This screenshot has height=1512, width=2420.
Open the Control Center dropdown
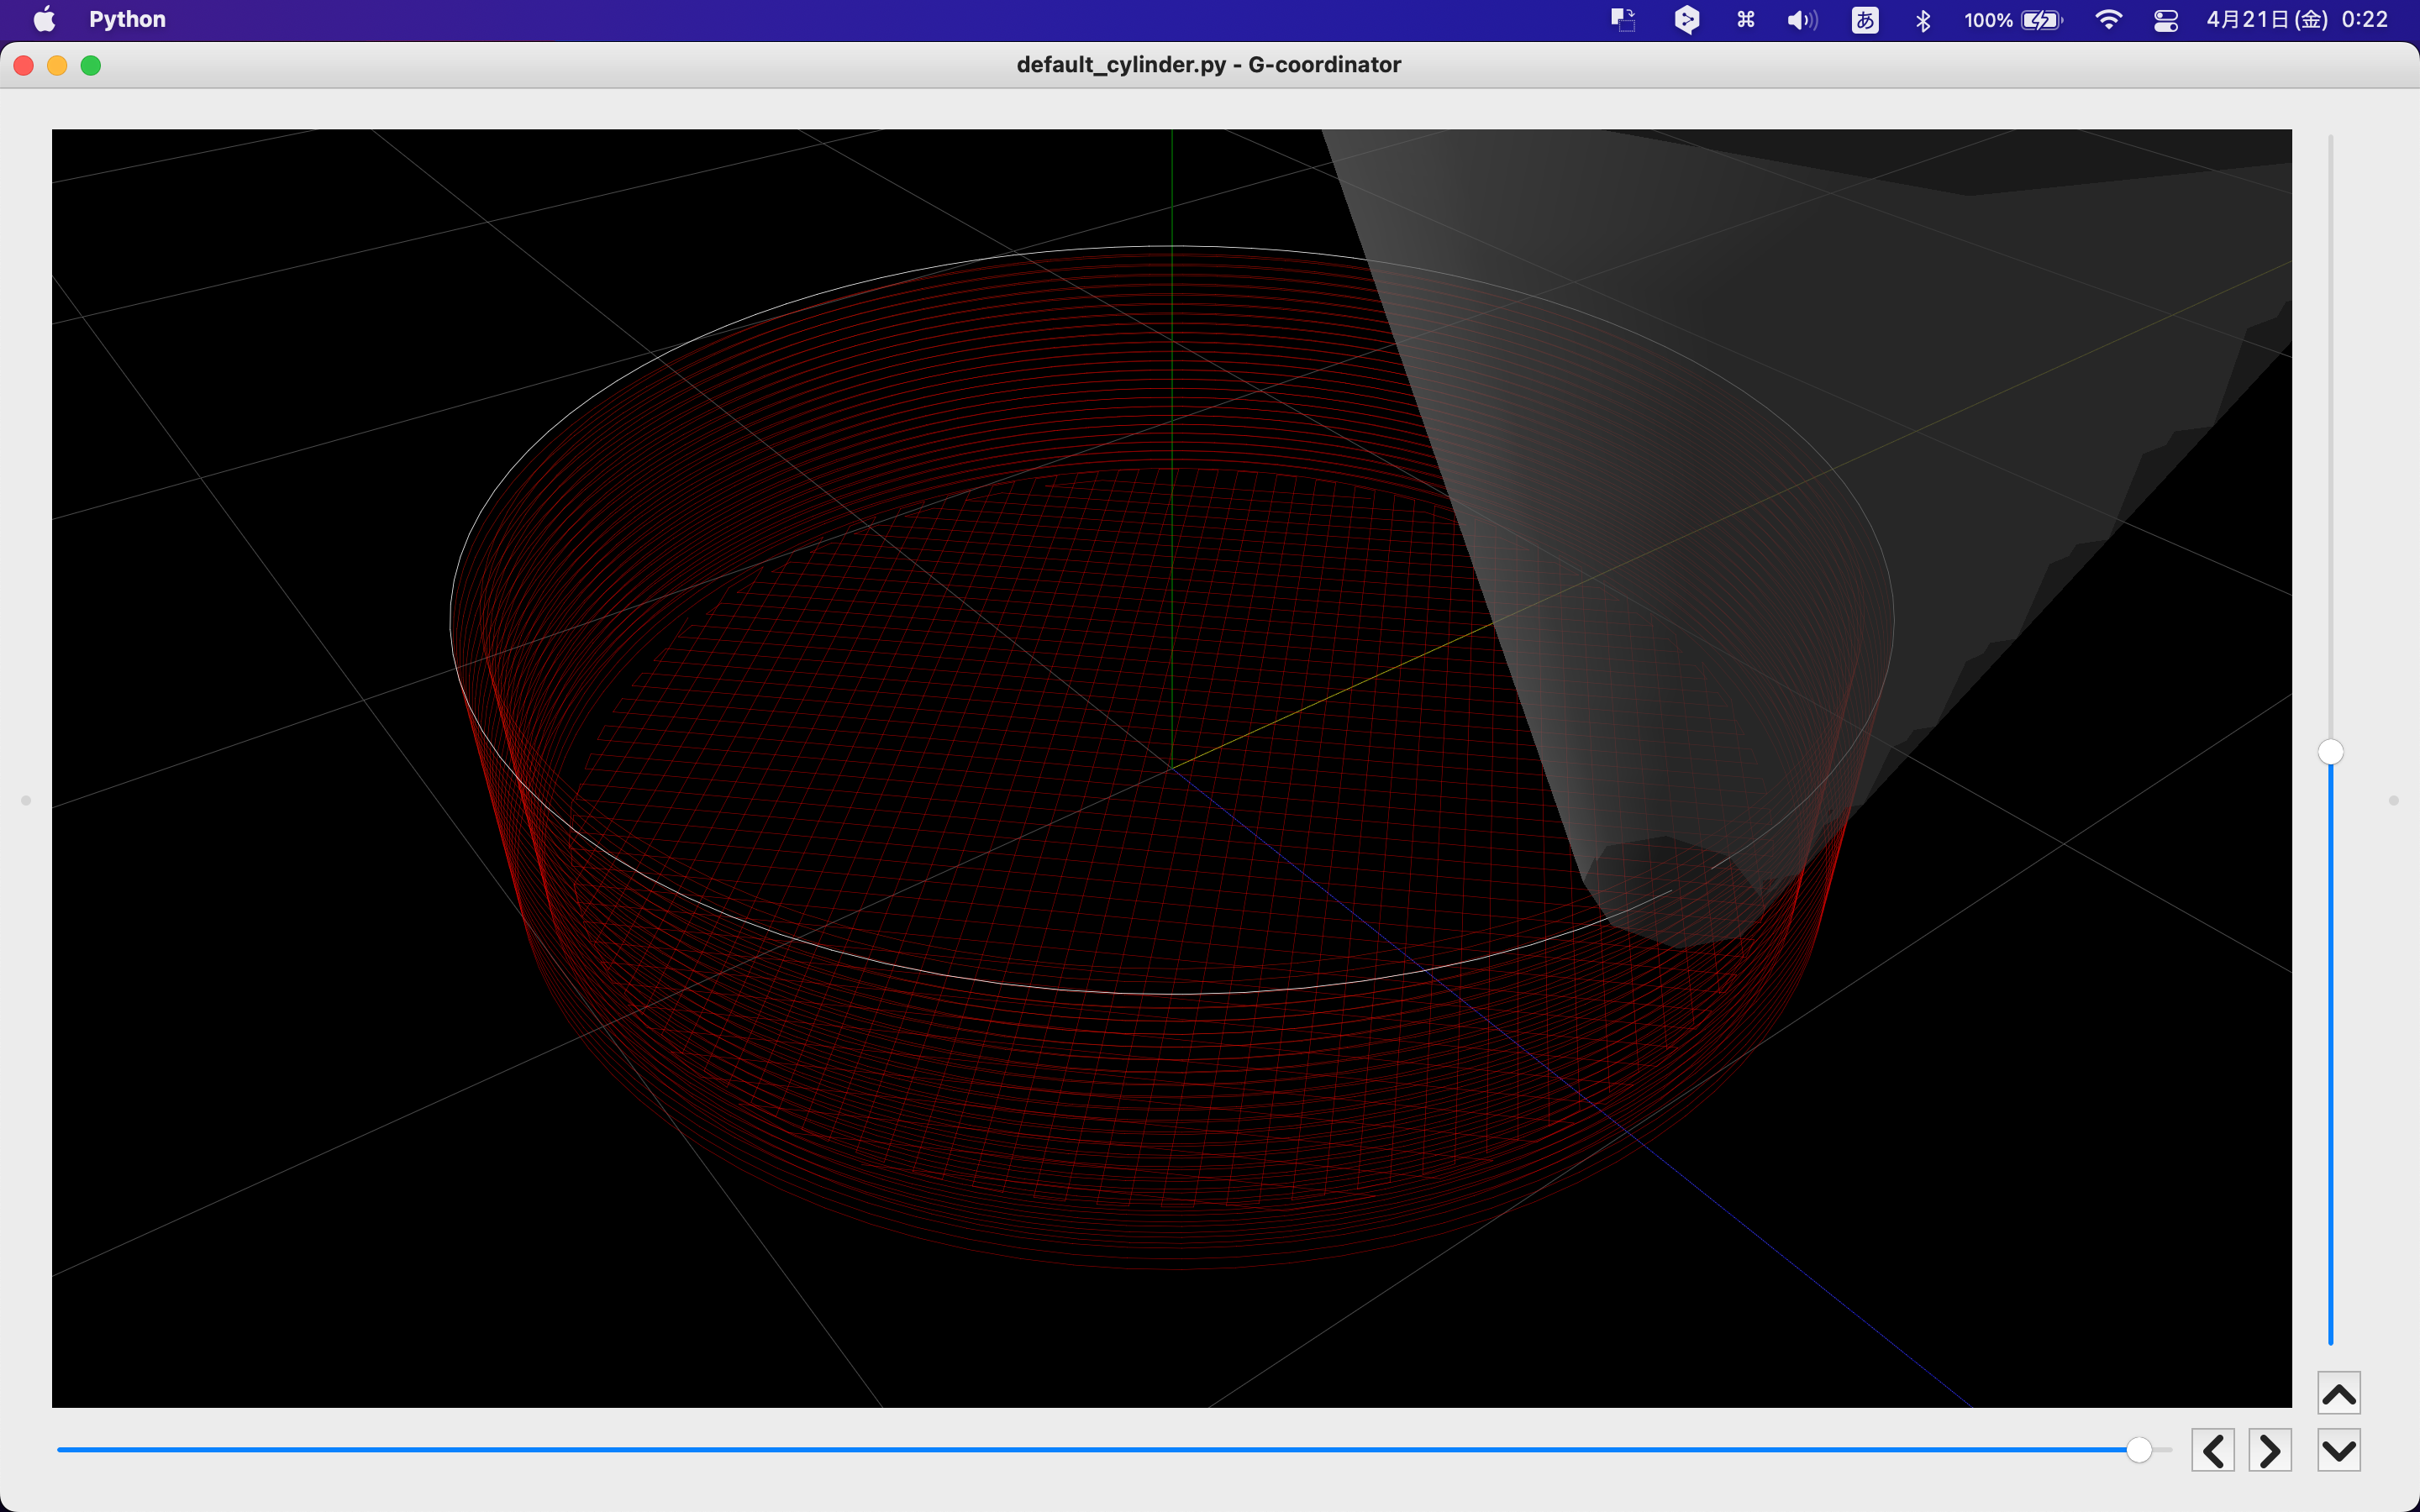point(2166,19)
